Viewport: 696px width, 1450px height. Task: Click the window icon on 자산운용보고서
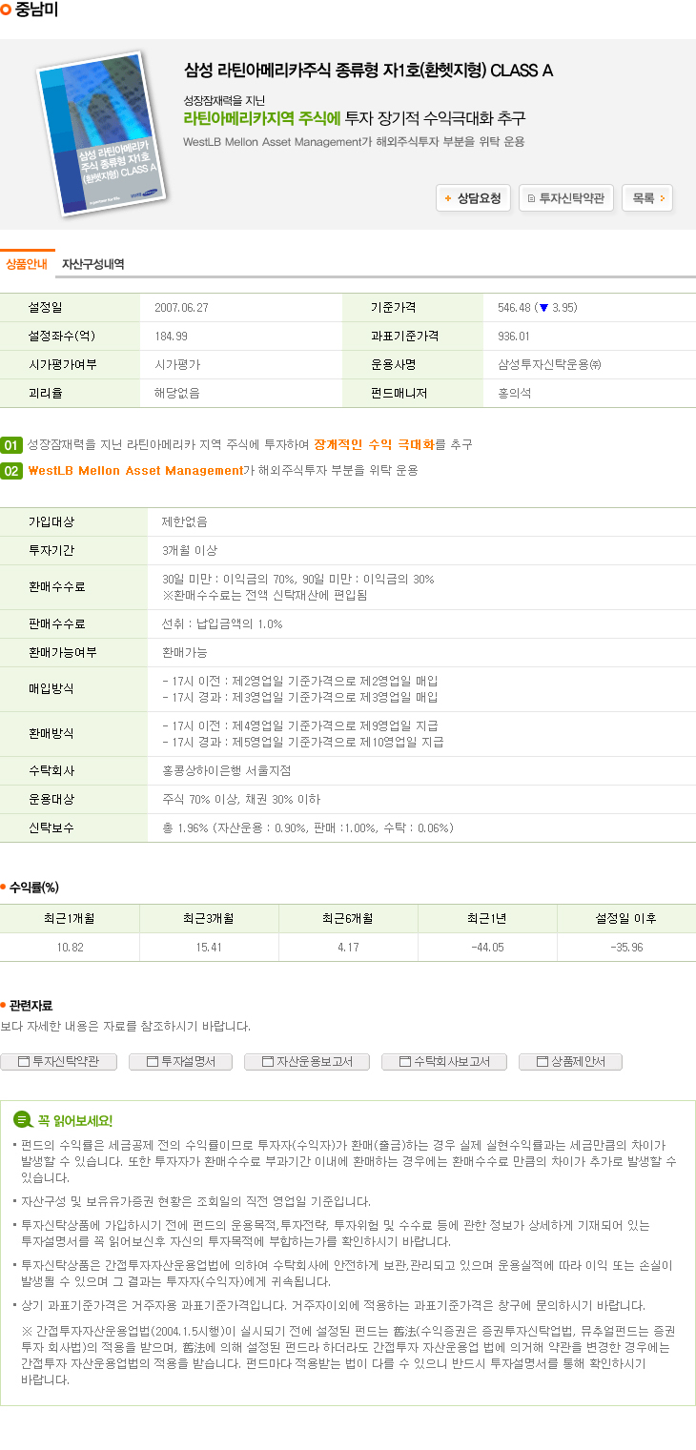tap(267, 1061)
